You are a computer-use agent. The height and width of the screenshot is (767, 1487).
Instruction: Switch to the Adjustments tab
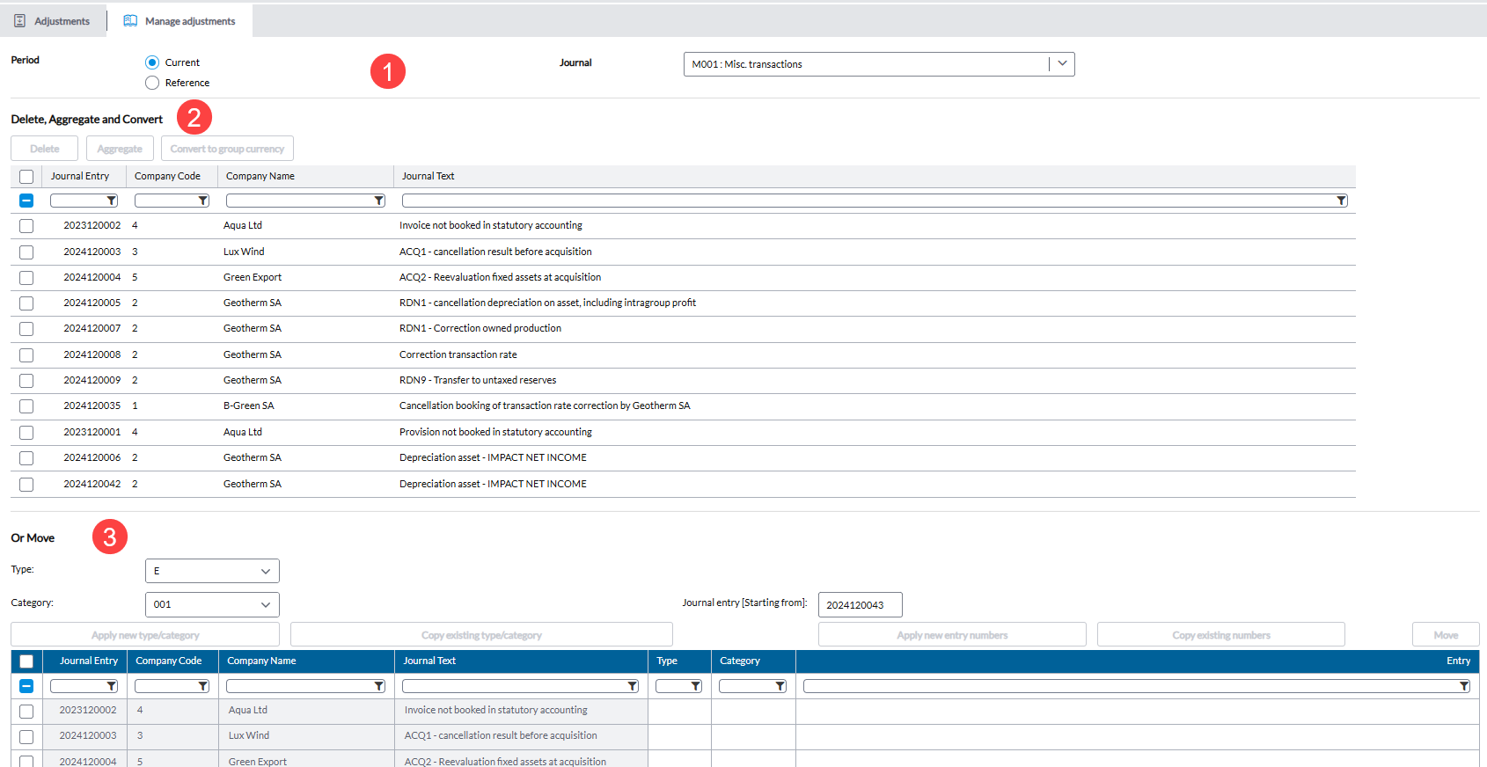[x=53, y=21]
